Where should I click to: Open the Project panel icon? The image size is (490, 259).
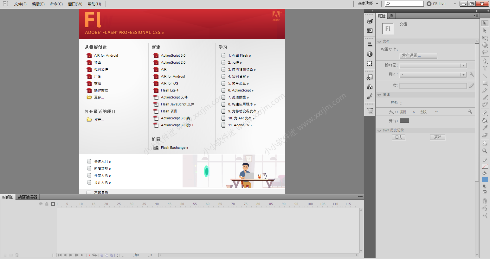click(x=370, y=111)
